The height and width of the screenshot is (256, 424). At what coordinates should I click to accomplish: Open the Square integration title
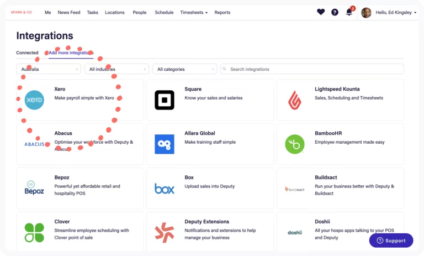193,89
